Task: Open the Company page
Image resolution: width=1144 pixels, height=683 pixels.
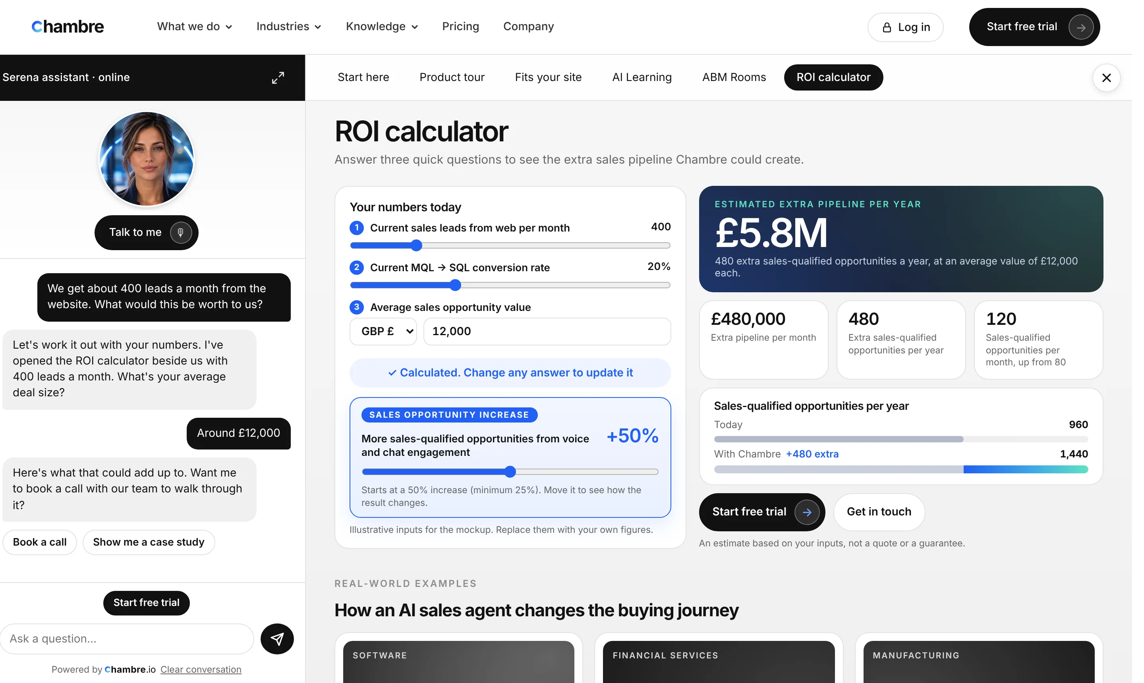Action: click(528, 27)
